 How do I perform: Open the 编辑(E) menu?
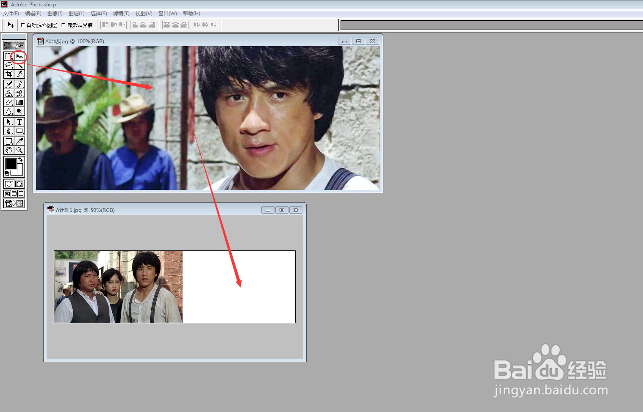click(x=33, y=14)
